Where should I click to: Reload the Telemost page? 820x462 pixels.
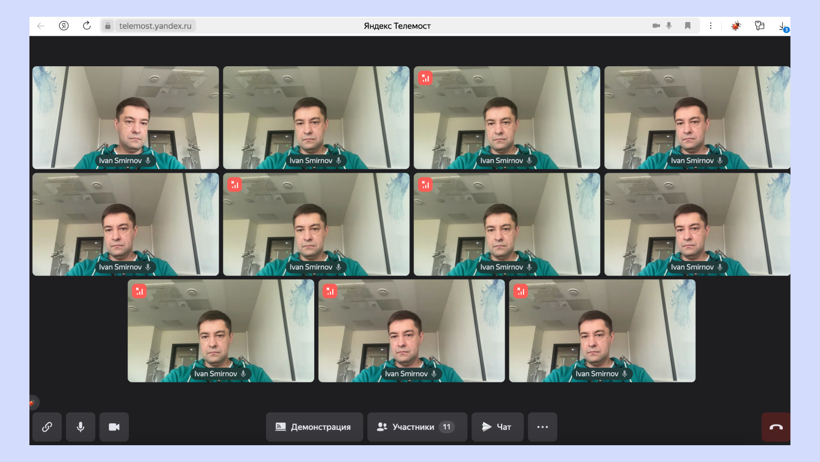tap(87, 26)
